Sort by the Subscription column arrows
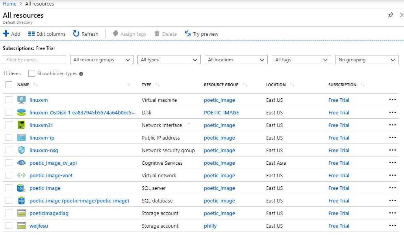This screenshot has height=252, width=404. 363,85
